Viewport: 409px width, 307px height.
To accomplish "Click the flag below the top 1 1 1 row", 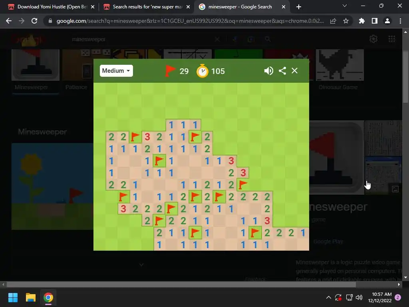I will (x=195, y=137).
